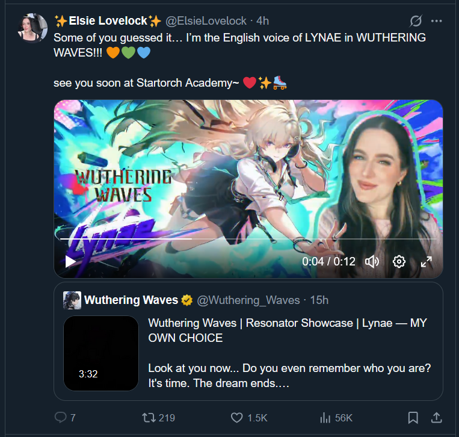Open the @ElsieLovelock handle link
The height and width of the screenshot is (437, 459).
tap(206, 21)
